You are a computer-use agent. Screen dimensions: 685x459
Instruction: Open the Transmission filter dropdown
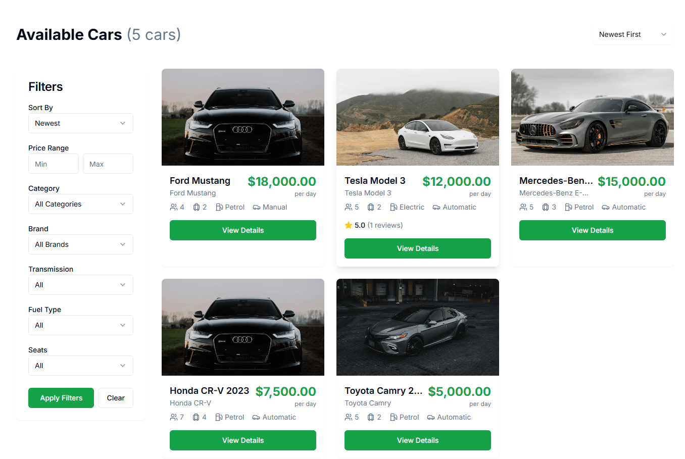(80, 284)
